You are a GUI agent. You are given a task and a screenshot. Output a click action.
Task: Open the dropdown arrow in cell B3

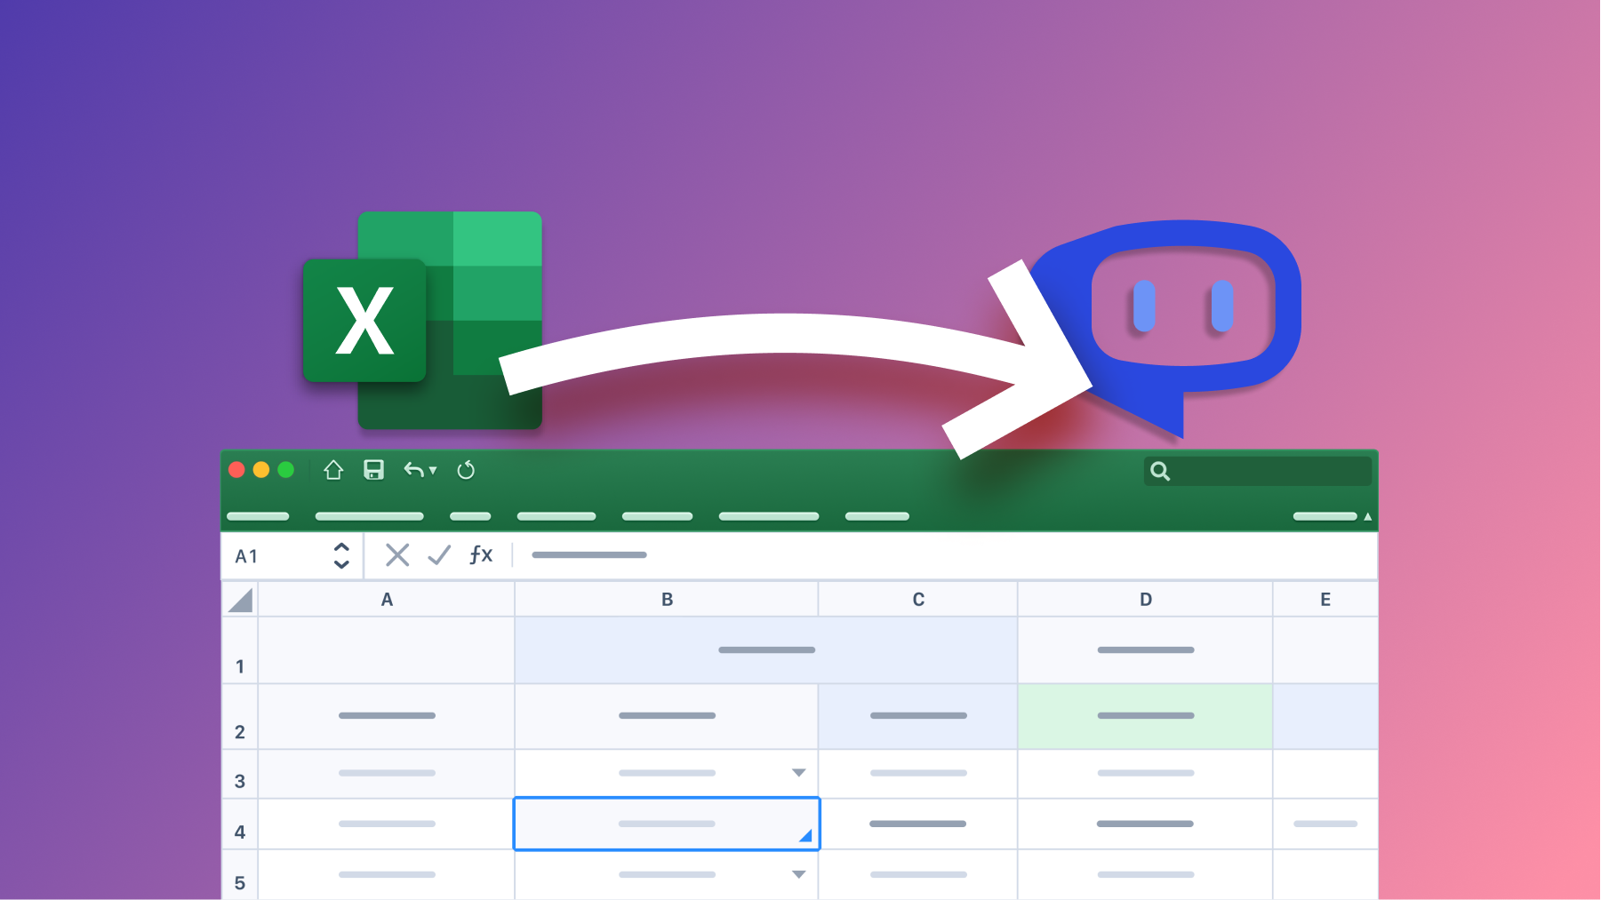(799, 773)
